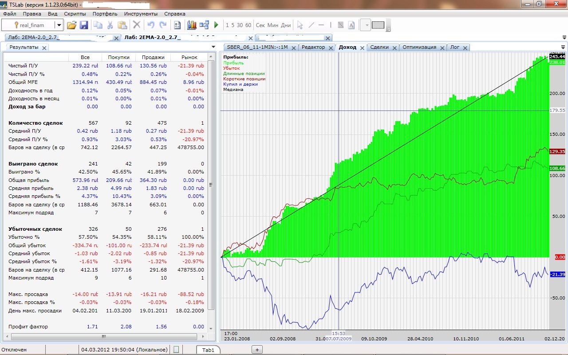The height and width of the screenshot is (355, 568).
Task: Click the Профит фактор row label
Action: [28, 327]
